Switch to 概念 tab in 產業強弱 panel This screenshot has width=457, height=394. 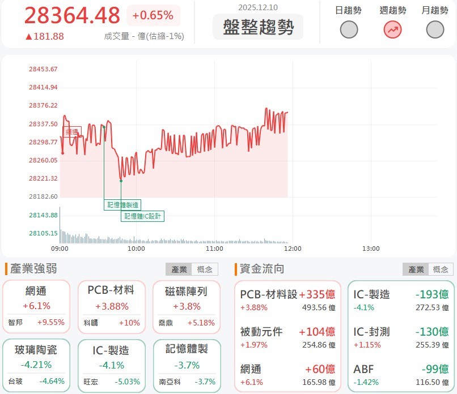tap(204, 269)
